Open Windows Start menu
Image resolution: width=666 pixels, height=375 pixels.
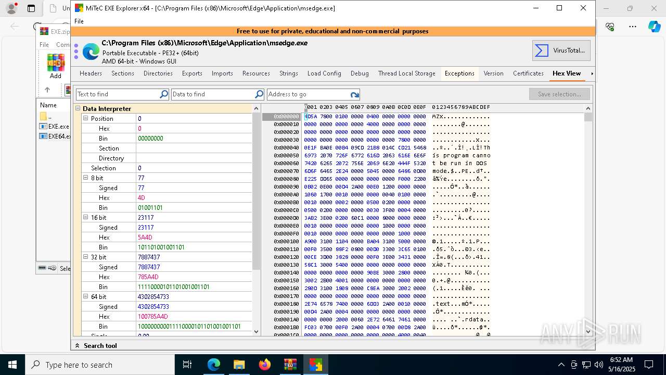click(x=12, y=365)
